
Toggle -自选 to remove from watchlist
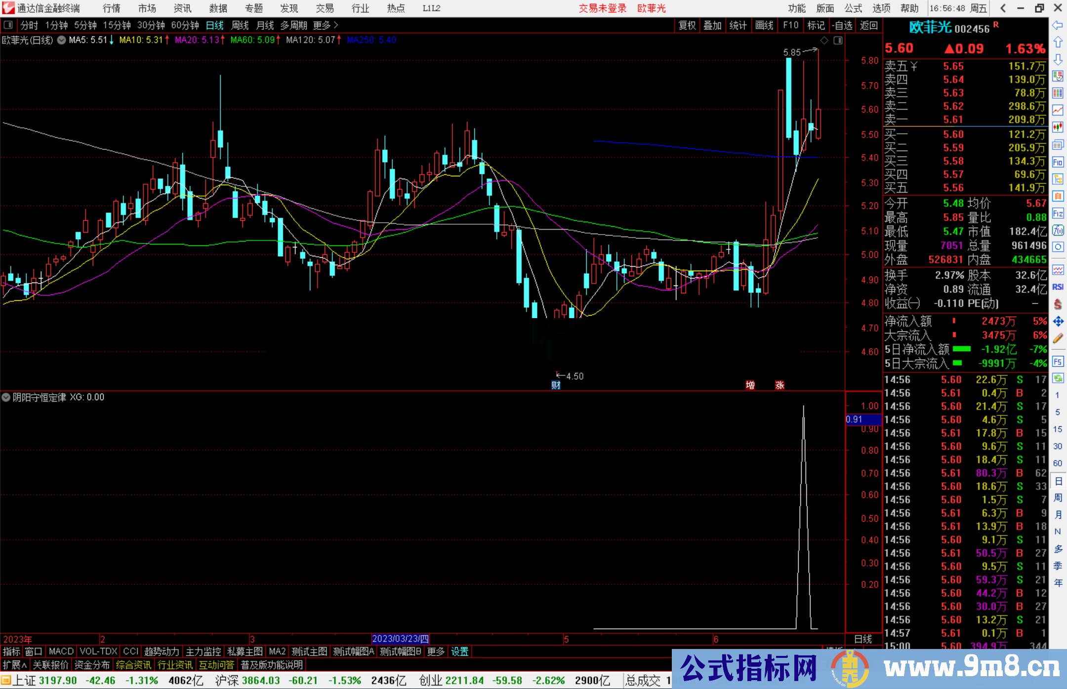click(843, 25)
